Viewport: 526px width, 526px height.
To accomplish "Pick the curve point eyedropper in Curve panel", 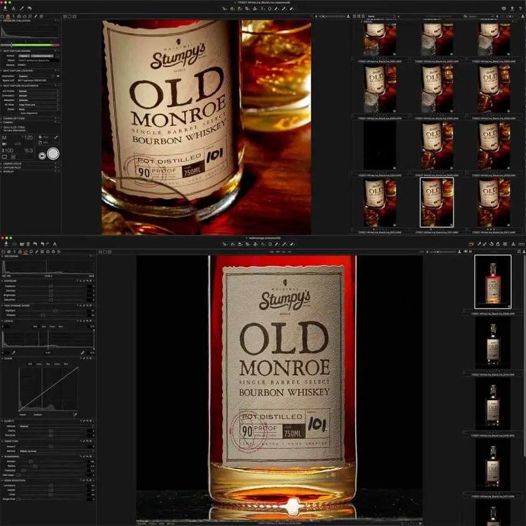I will pyautogui.click(x=75, y=414).
